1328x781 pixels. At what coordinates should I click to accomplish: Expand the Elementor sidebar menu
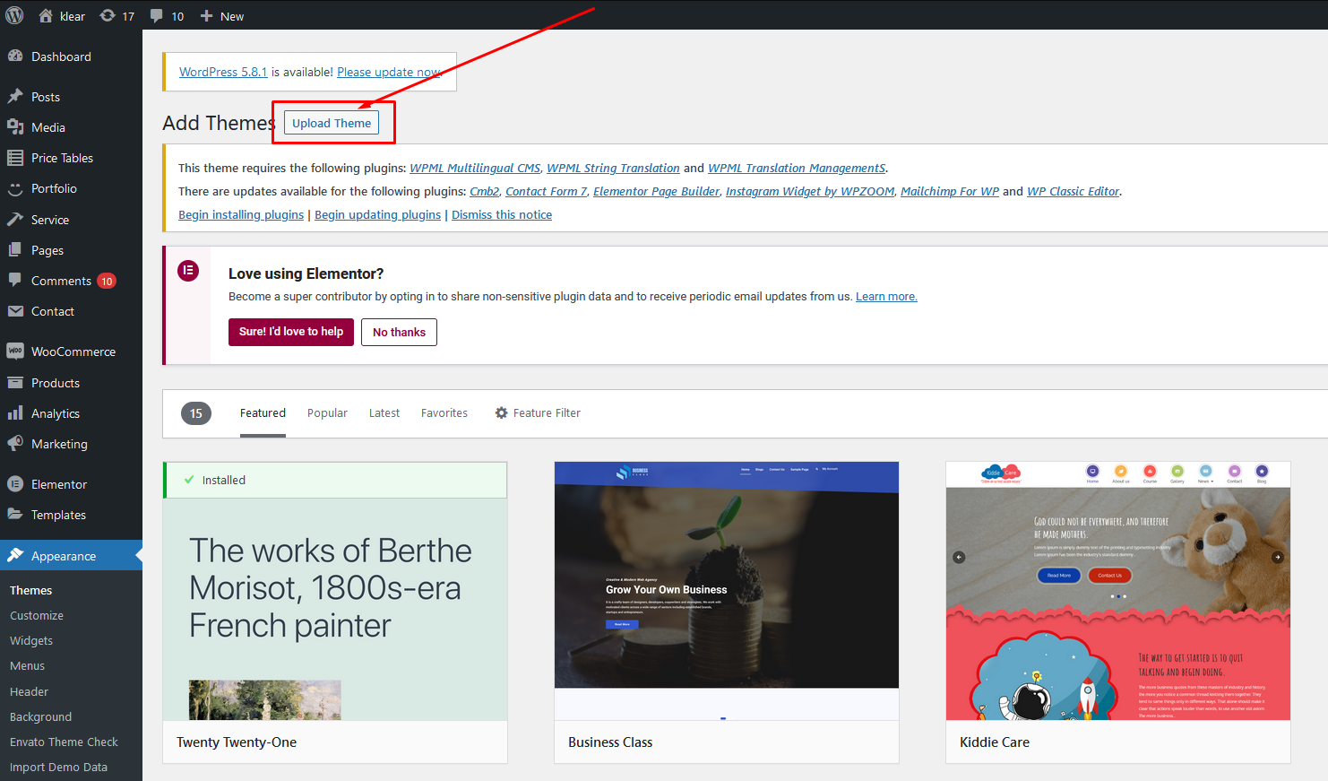(58, 484)
